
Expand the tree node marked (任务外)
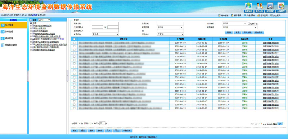(x=31, y=39)
